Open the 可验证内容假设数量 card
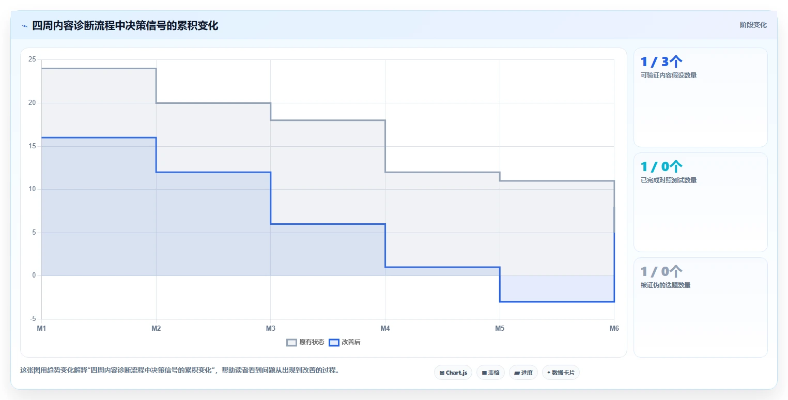 (700, 98)
